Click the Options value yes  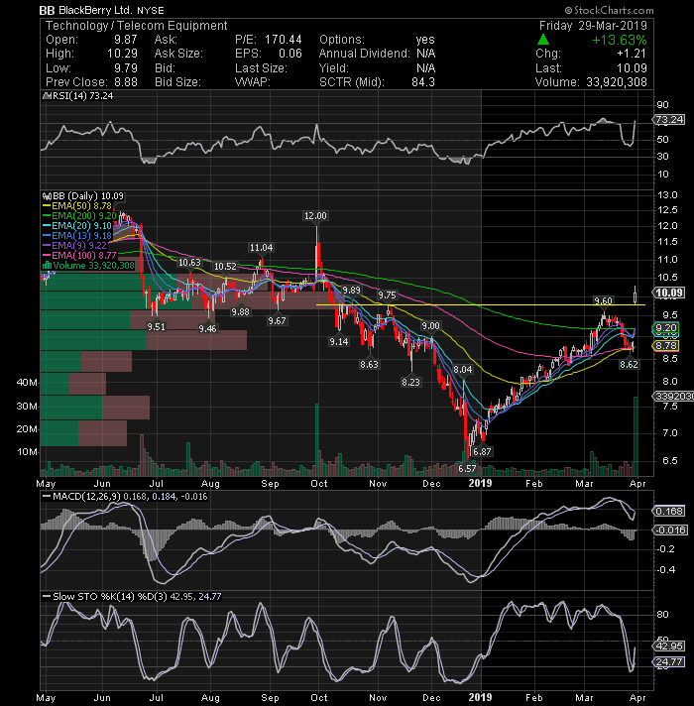coord(425,40)
